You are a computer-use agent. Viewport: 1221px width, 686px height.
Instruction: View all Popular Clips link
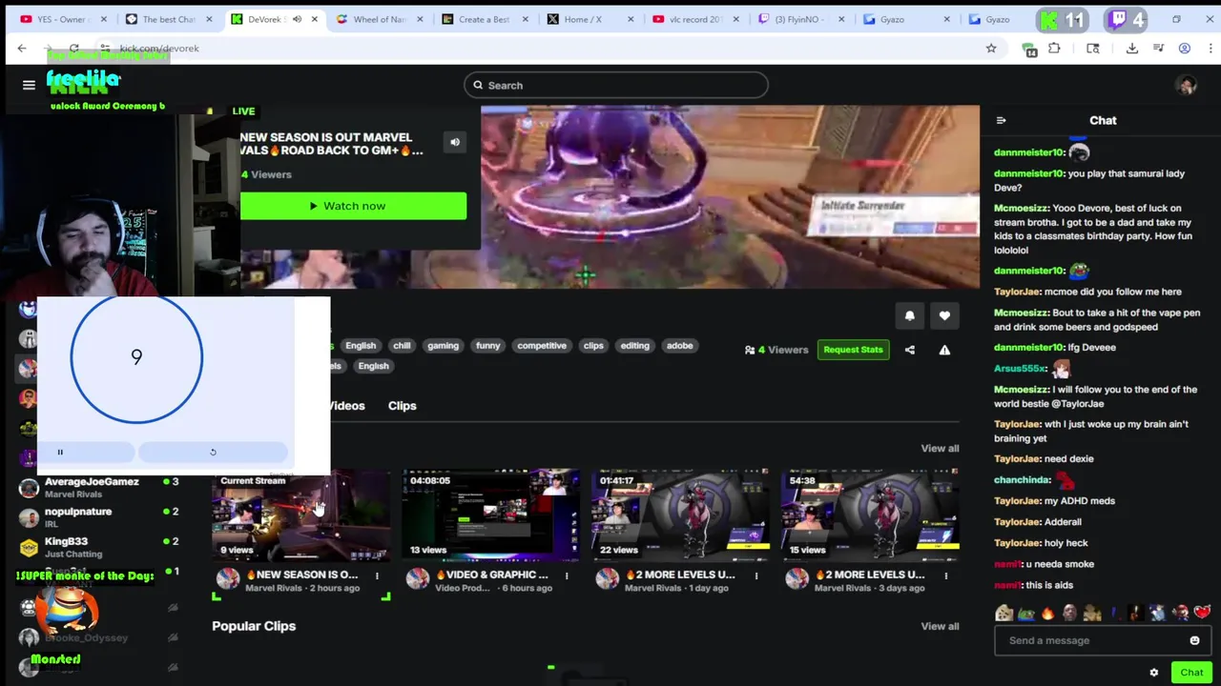click(x=940, y=626)
